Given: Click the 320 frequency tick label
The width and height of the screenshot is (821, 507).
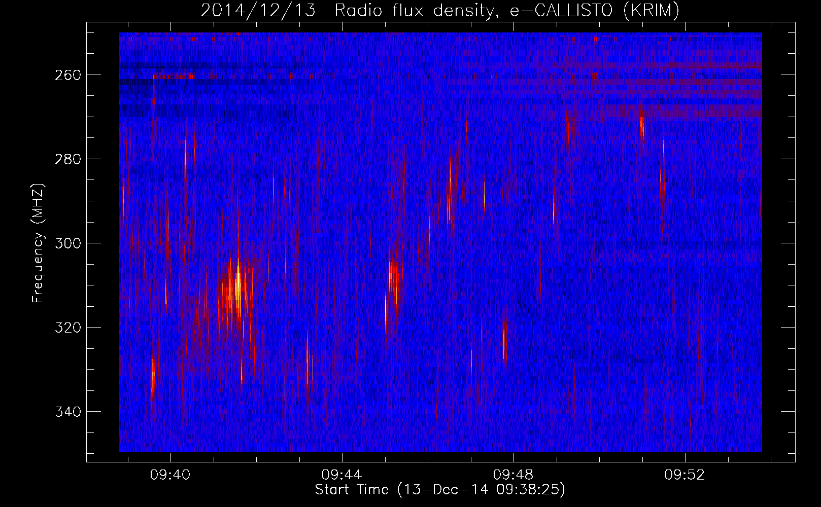Looking at the screenshot, I should (x=68, y=328).
